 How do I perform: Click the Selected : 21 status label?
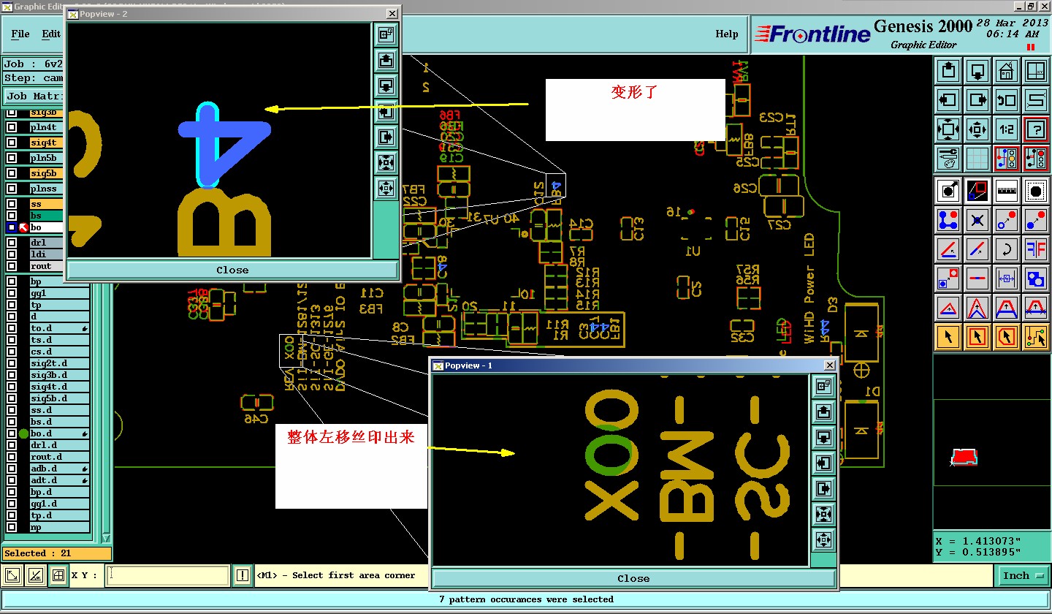pos(56,553)
